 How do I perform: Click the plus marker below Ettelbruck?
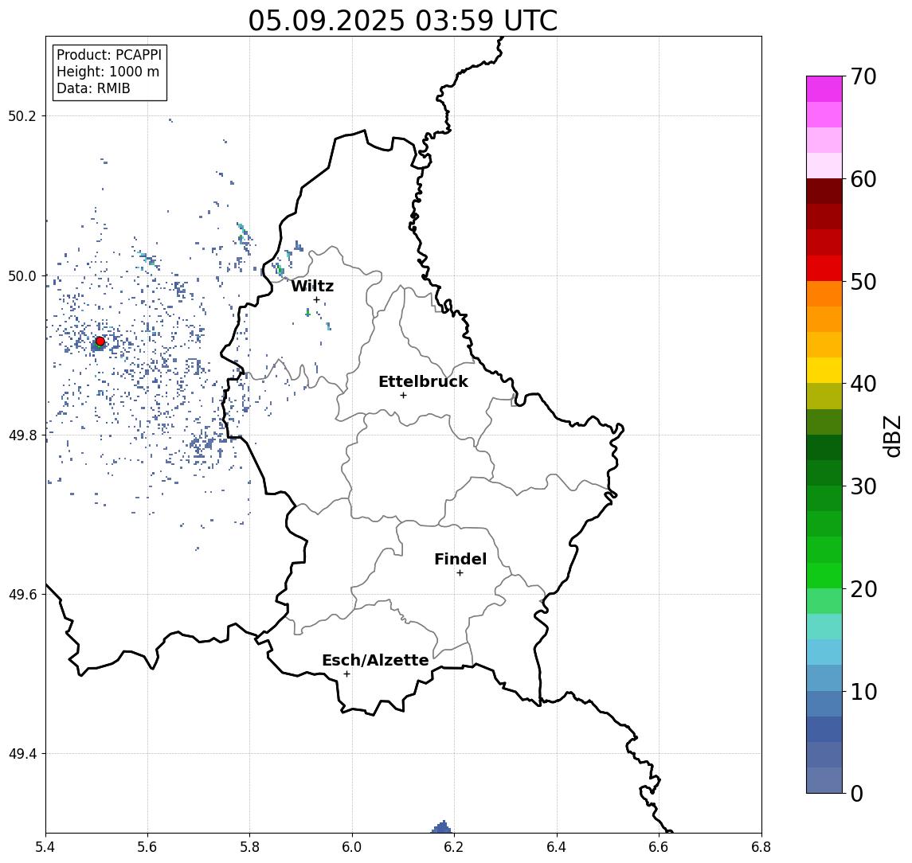pos(403,396)
